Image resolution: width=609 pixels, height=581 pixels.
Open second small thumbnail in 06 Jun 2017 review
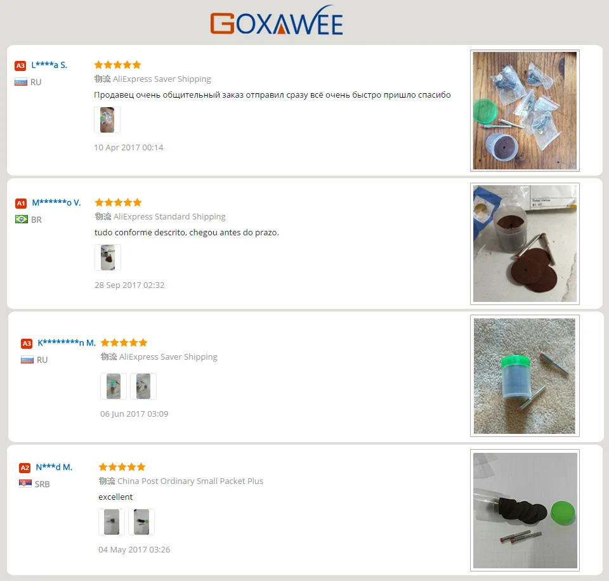coord(143,386)
